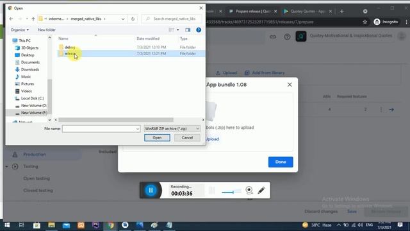Adjust the recorder volume slider
Image resolution: width=410 pixels, height=231 pixels.
tap(231, 192)
